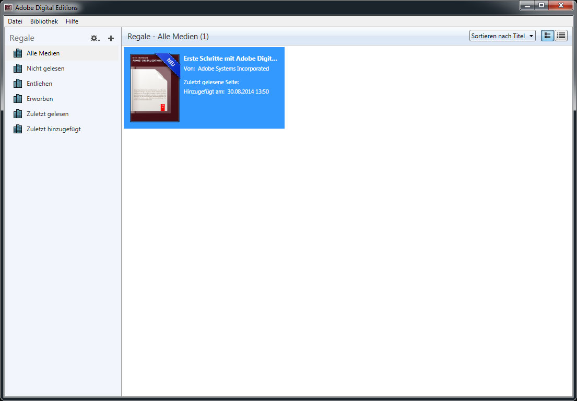Switch to list view

561,36
